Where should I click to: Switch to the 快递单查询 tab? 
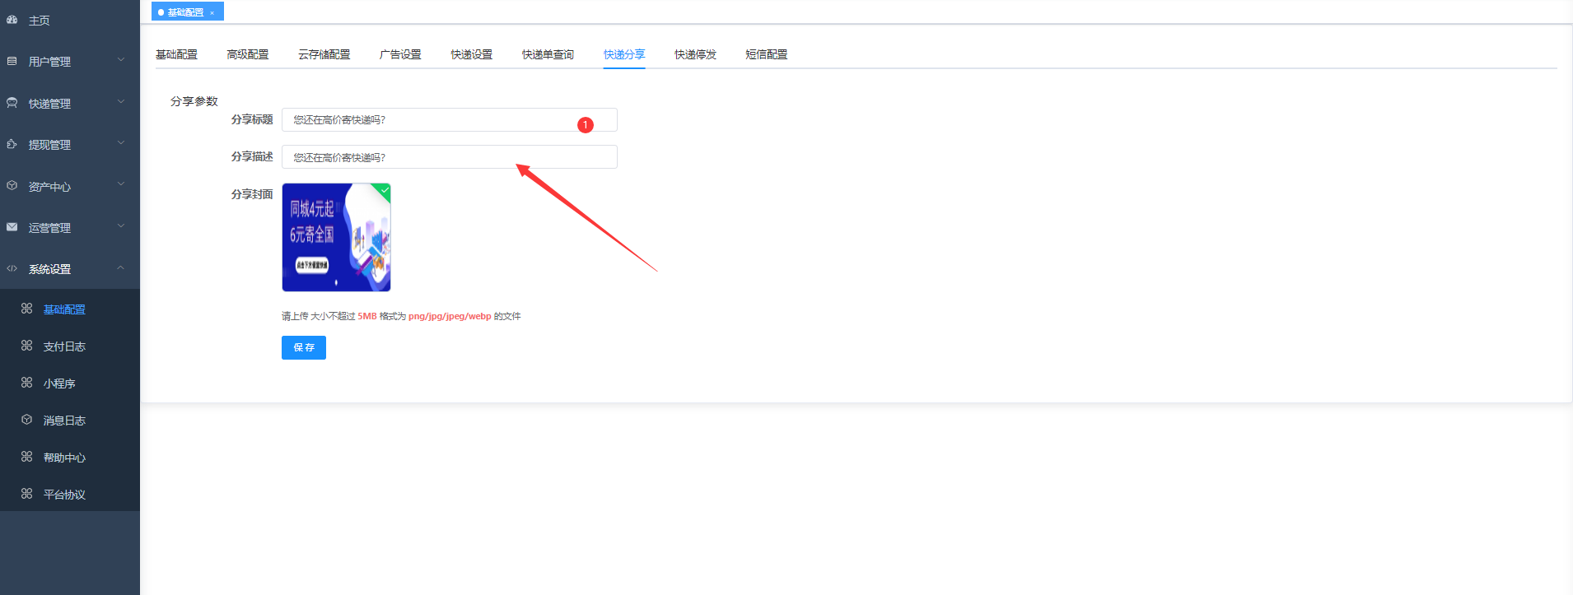point(548,54)
